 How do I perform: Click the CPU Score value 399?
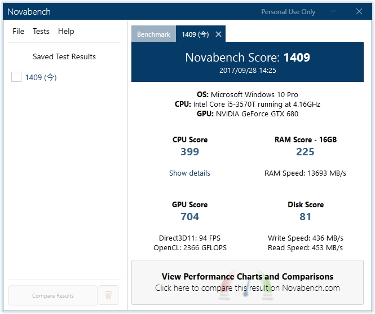(x=189, y=151)
